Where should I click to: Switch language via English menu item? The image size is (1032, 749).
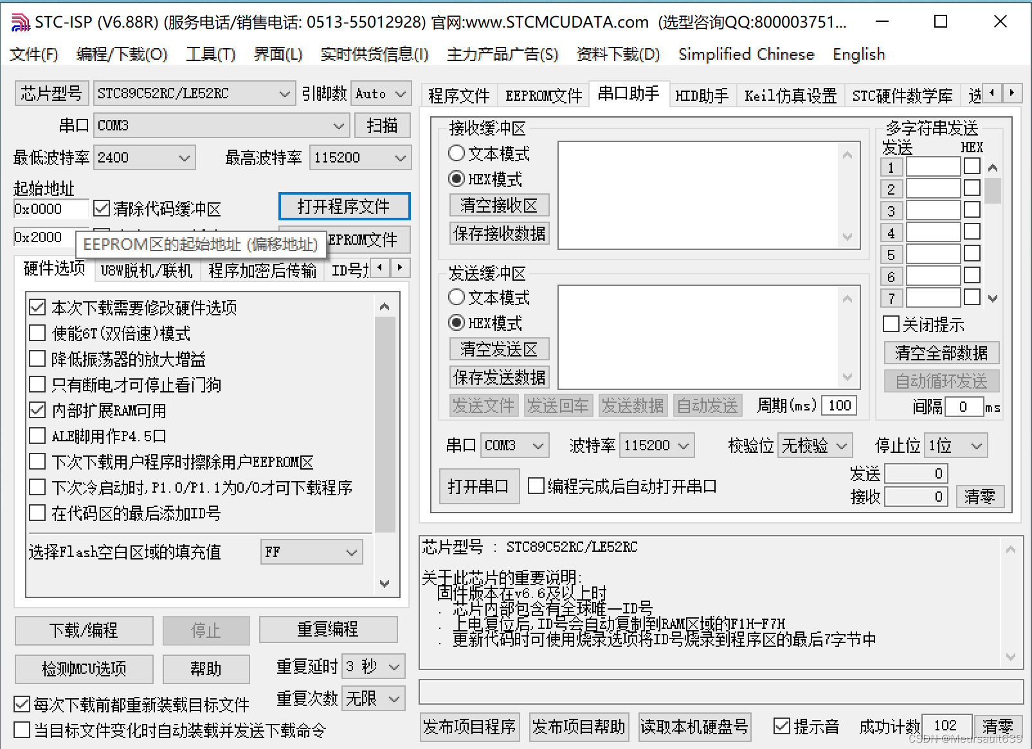tap(858, 54)
